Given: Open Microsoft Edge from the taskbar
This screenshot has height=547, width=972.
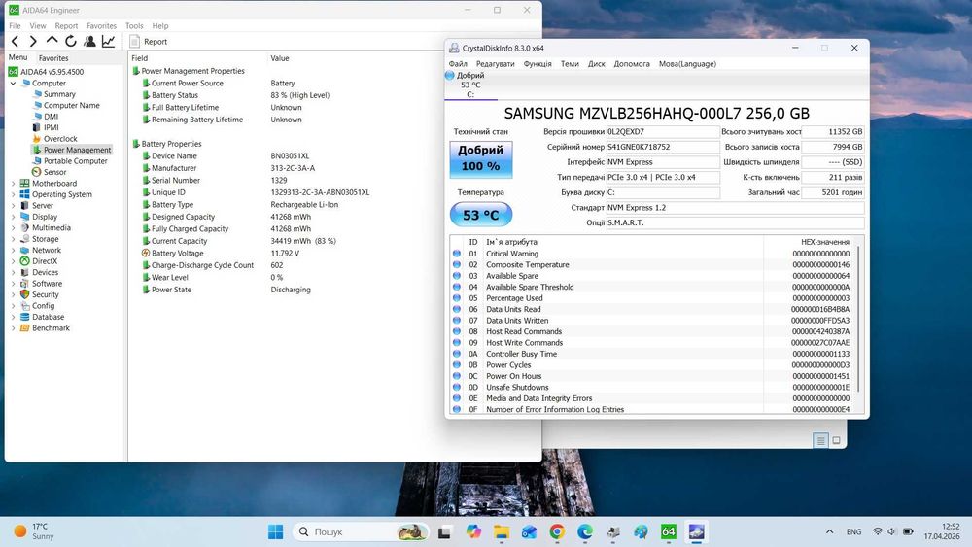Looking at the screenshot, I should [585, 531].
